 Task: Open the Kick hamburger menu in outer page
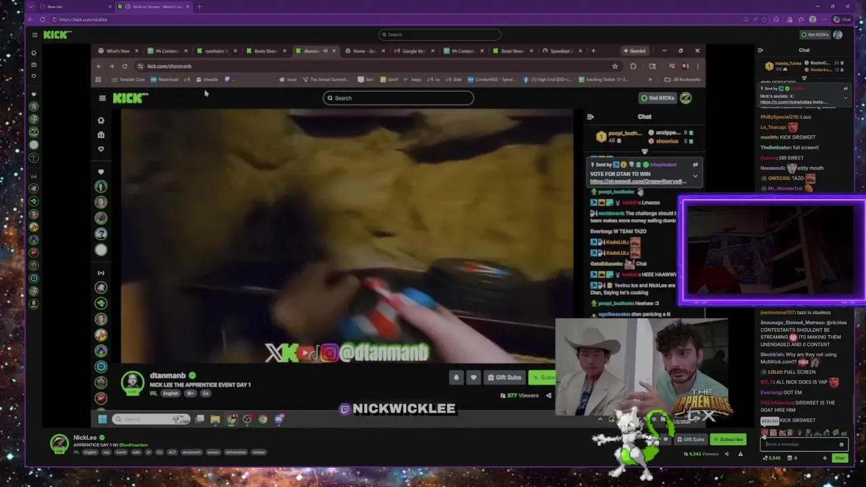tap(35, 34)
